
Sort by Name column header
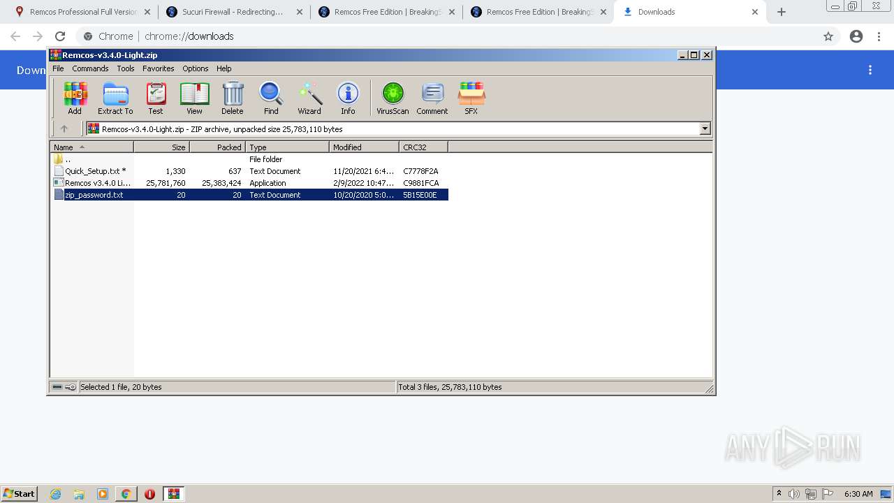click(x=92, y=147)
